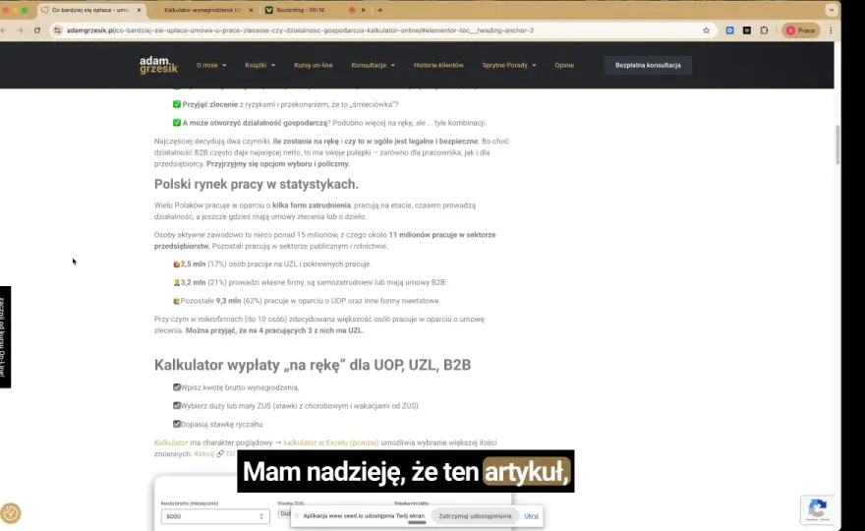Open the Extensions puzzle icon

pos(764,30)
